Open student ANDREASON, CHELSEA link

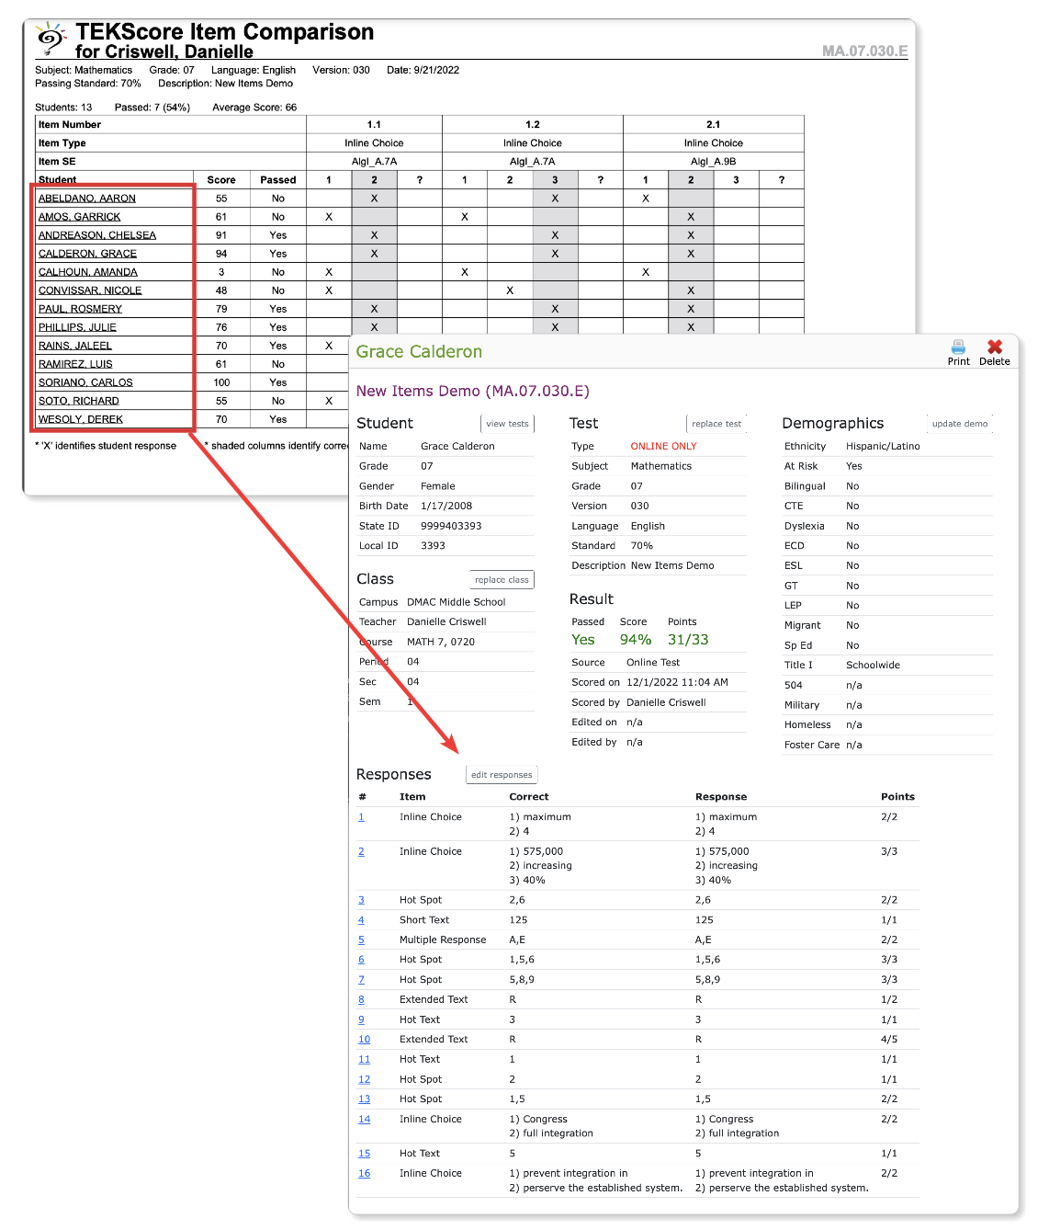tap(97, 235)
